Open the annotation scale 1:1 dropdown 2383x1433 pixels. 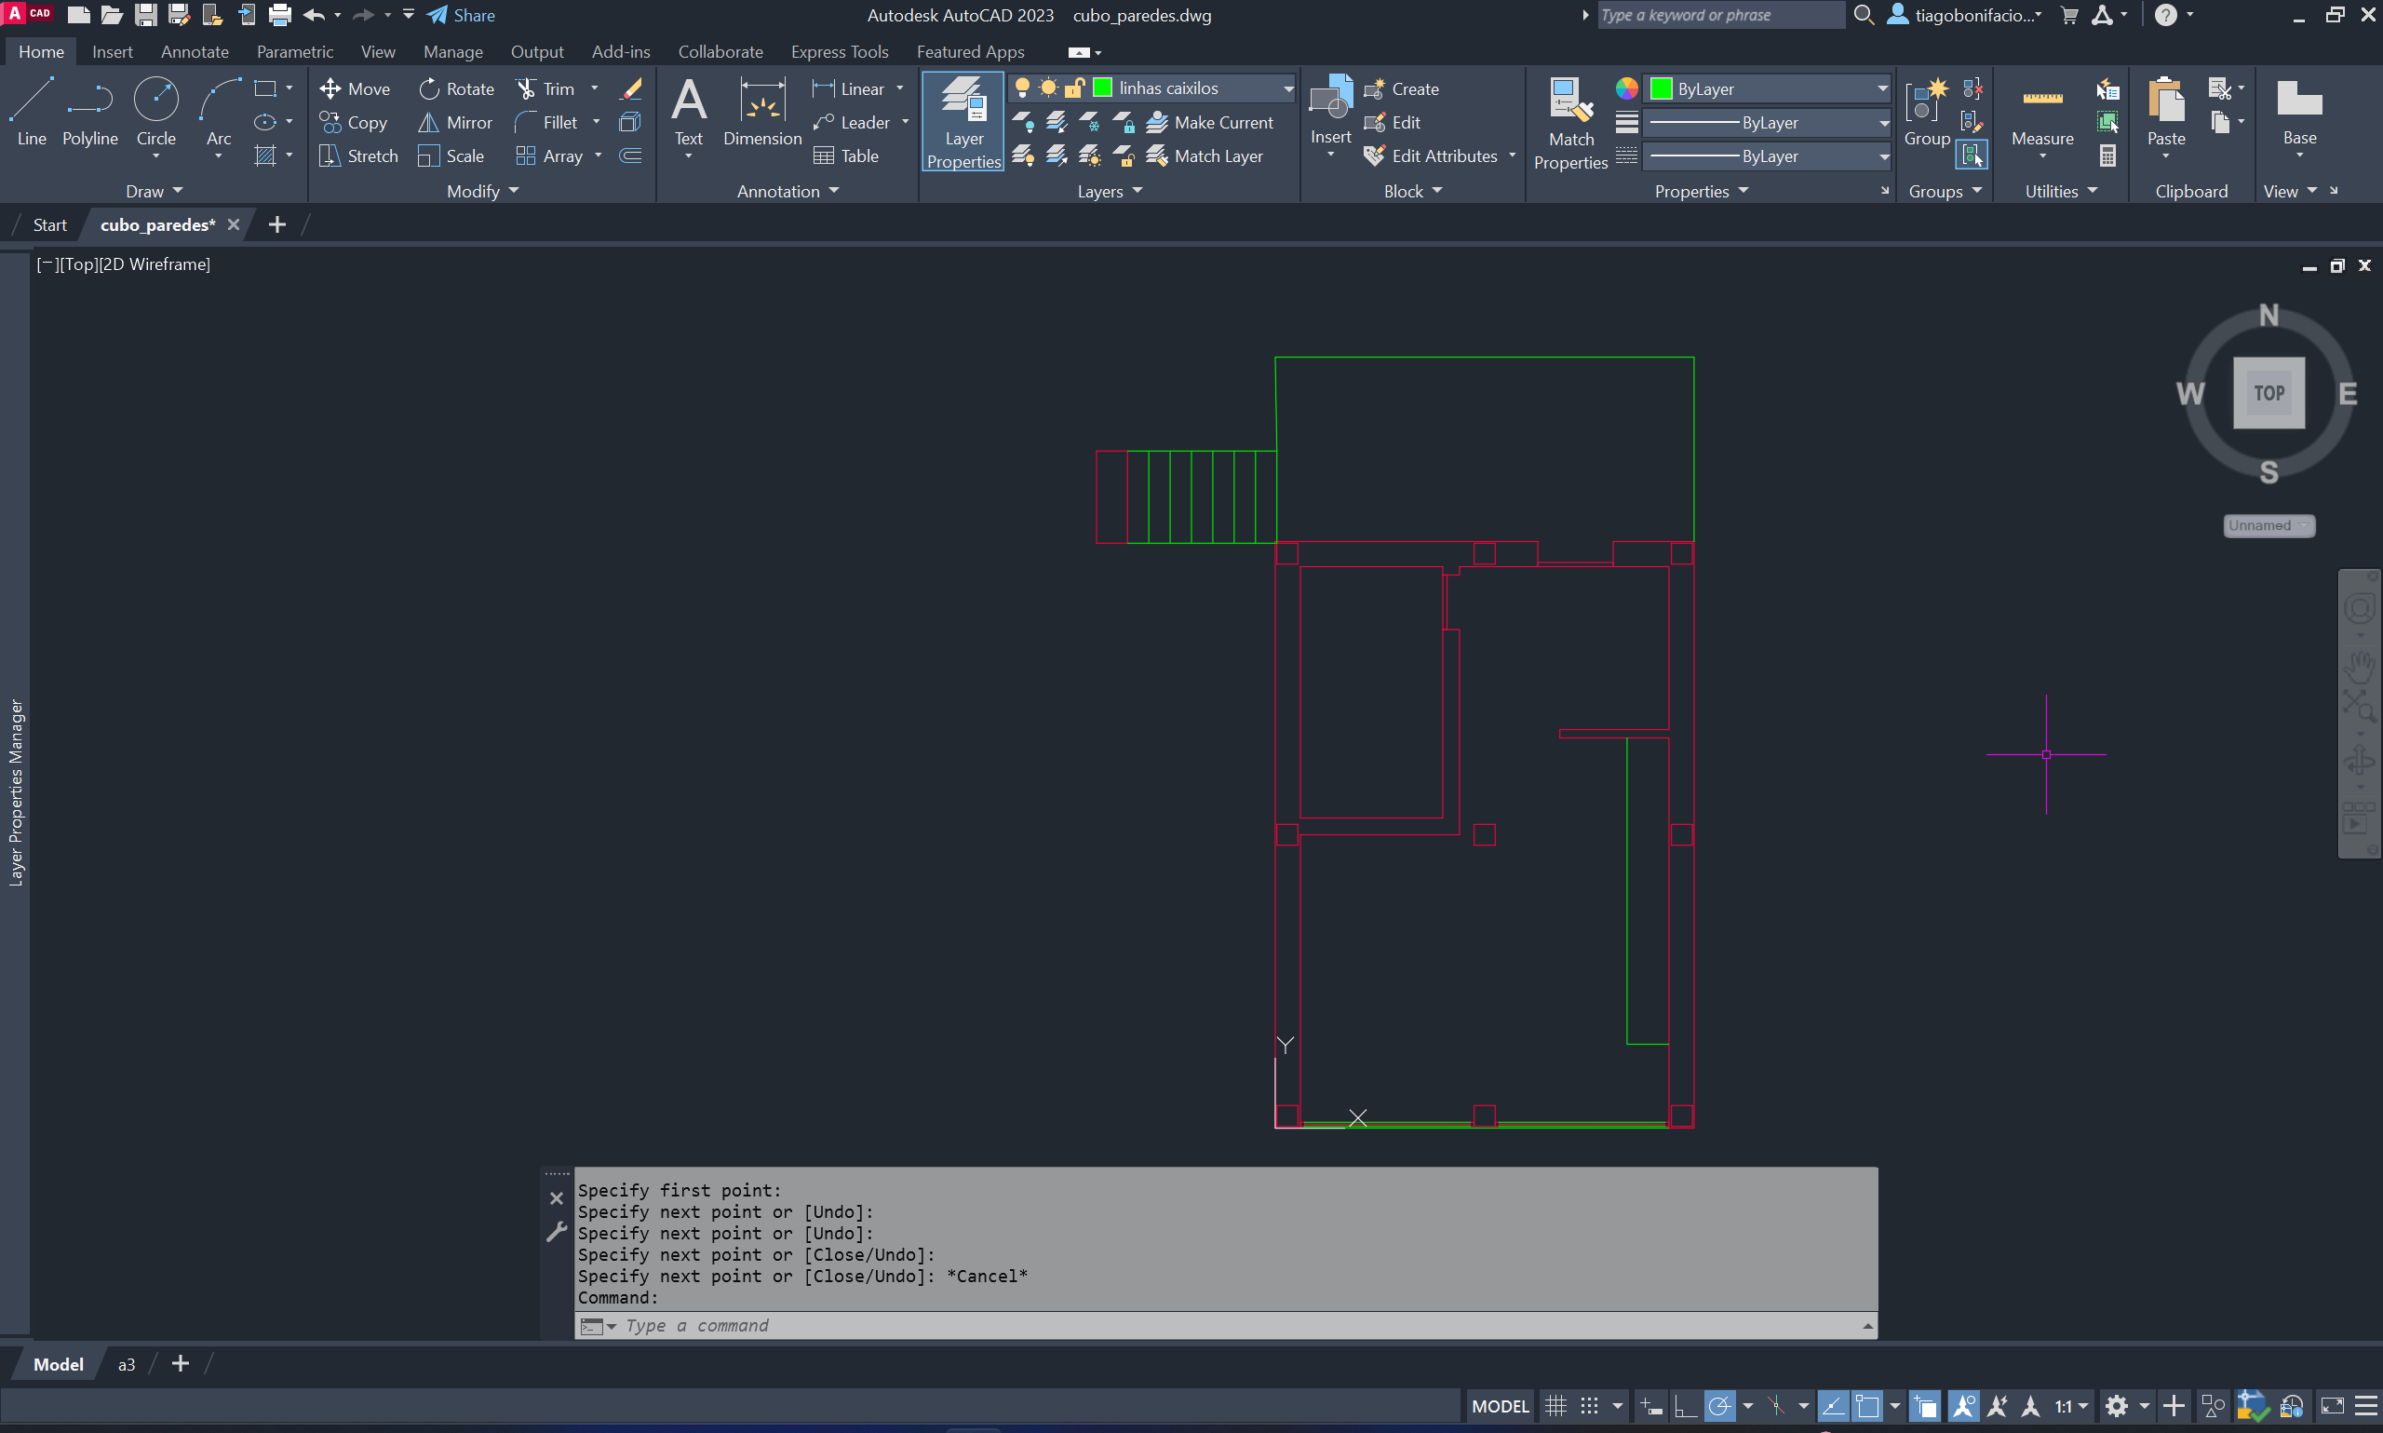coord(2083,1406)
